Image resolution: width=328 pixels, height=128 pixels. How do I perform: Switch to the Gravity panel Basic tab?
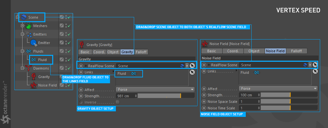[85, 52]
